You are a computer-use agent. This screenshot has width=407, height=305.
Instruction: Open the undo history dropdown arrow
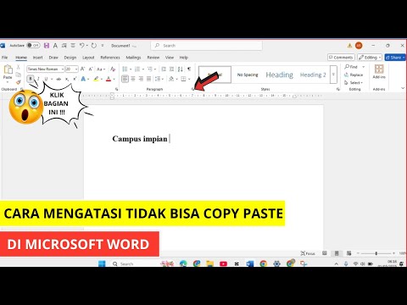tap(87, 46)
